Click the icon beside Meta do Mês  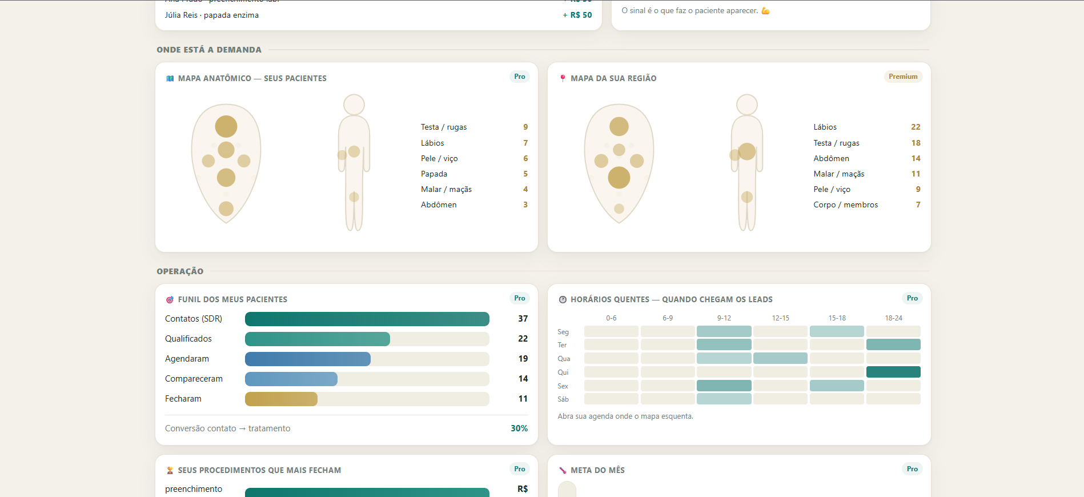pos(563,470)
